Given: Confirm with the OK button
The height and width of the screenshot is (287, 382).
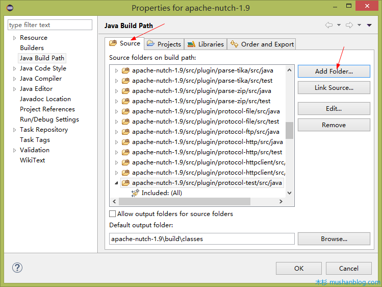Looking at the screenshot, I should [x=299, y=269].
